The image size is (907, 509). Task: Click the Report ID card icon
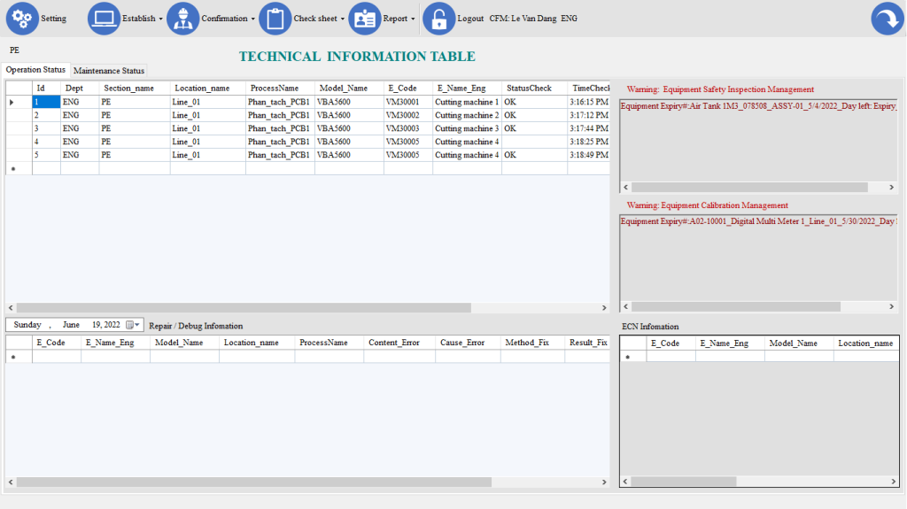click(x=365, y=19)
